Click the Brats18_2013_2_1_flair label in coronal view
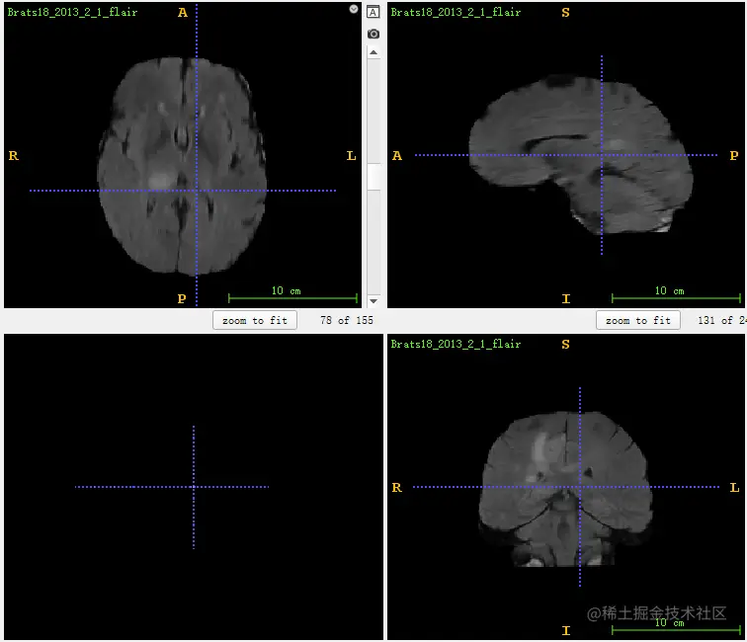The image size is (747, 642). (x=456, y=344)
